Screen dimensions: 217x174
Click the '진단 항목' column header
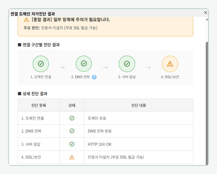point(39,105)
